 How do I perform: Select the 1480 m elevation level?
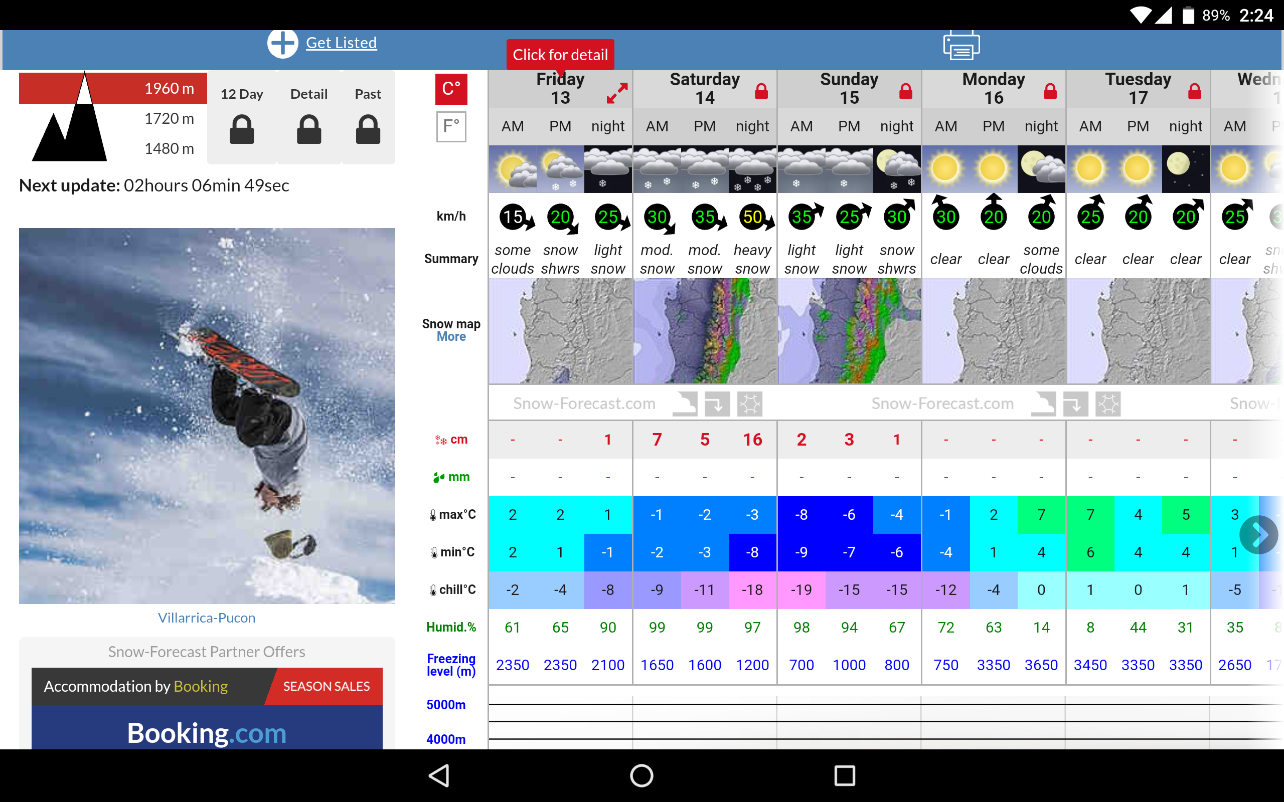tap(169, 148)
